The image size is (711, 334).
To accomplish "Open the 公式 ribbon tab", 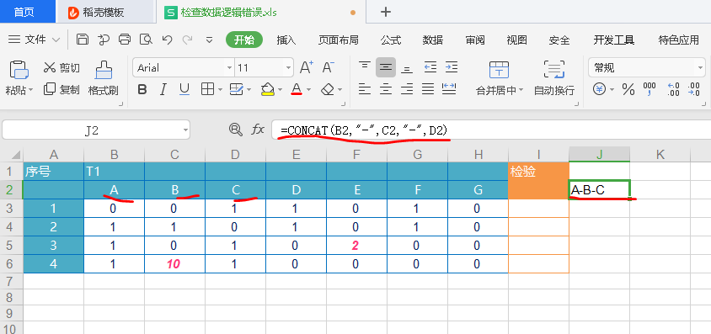I will [390, 40].
